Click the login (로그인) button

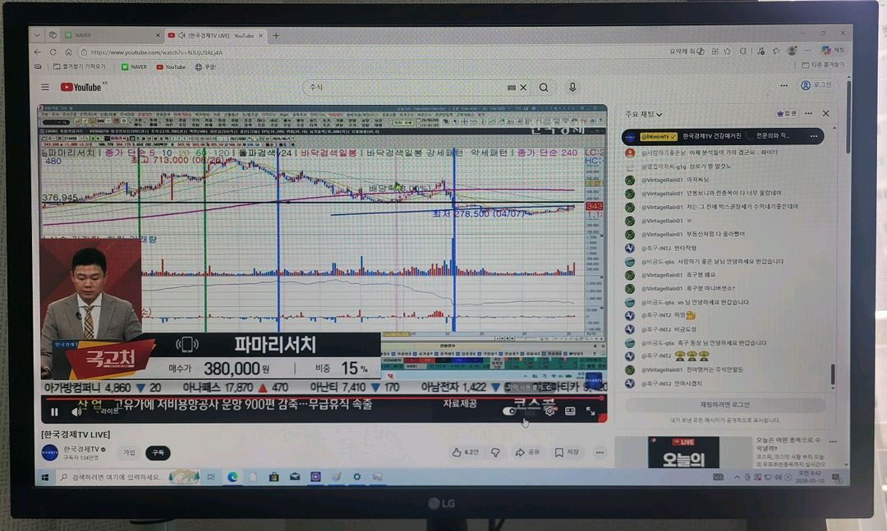[x=816, y=85]
